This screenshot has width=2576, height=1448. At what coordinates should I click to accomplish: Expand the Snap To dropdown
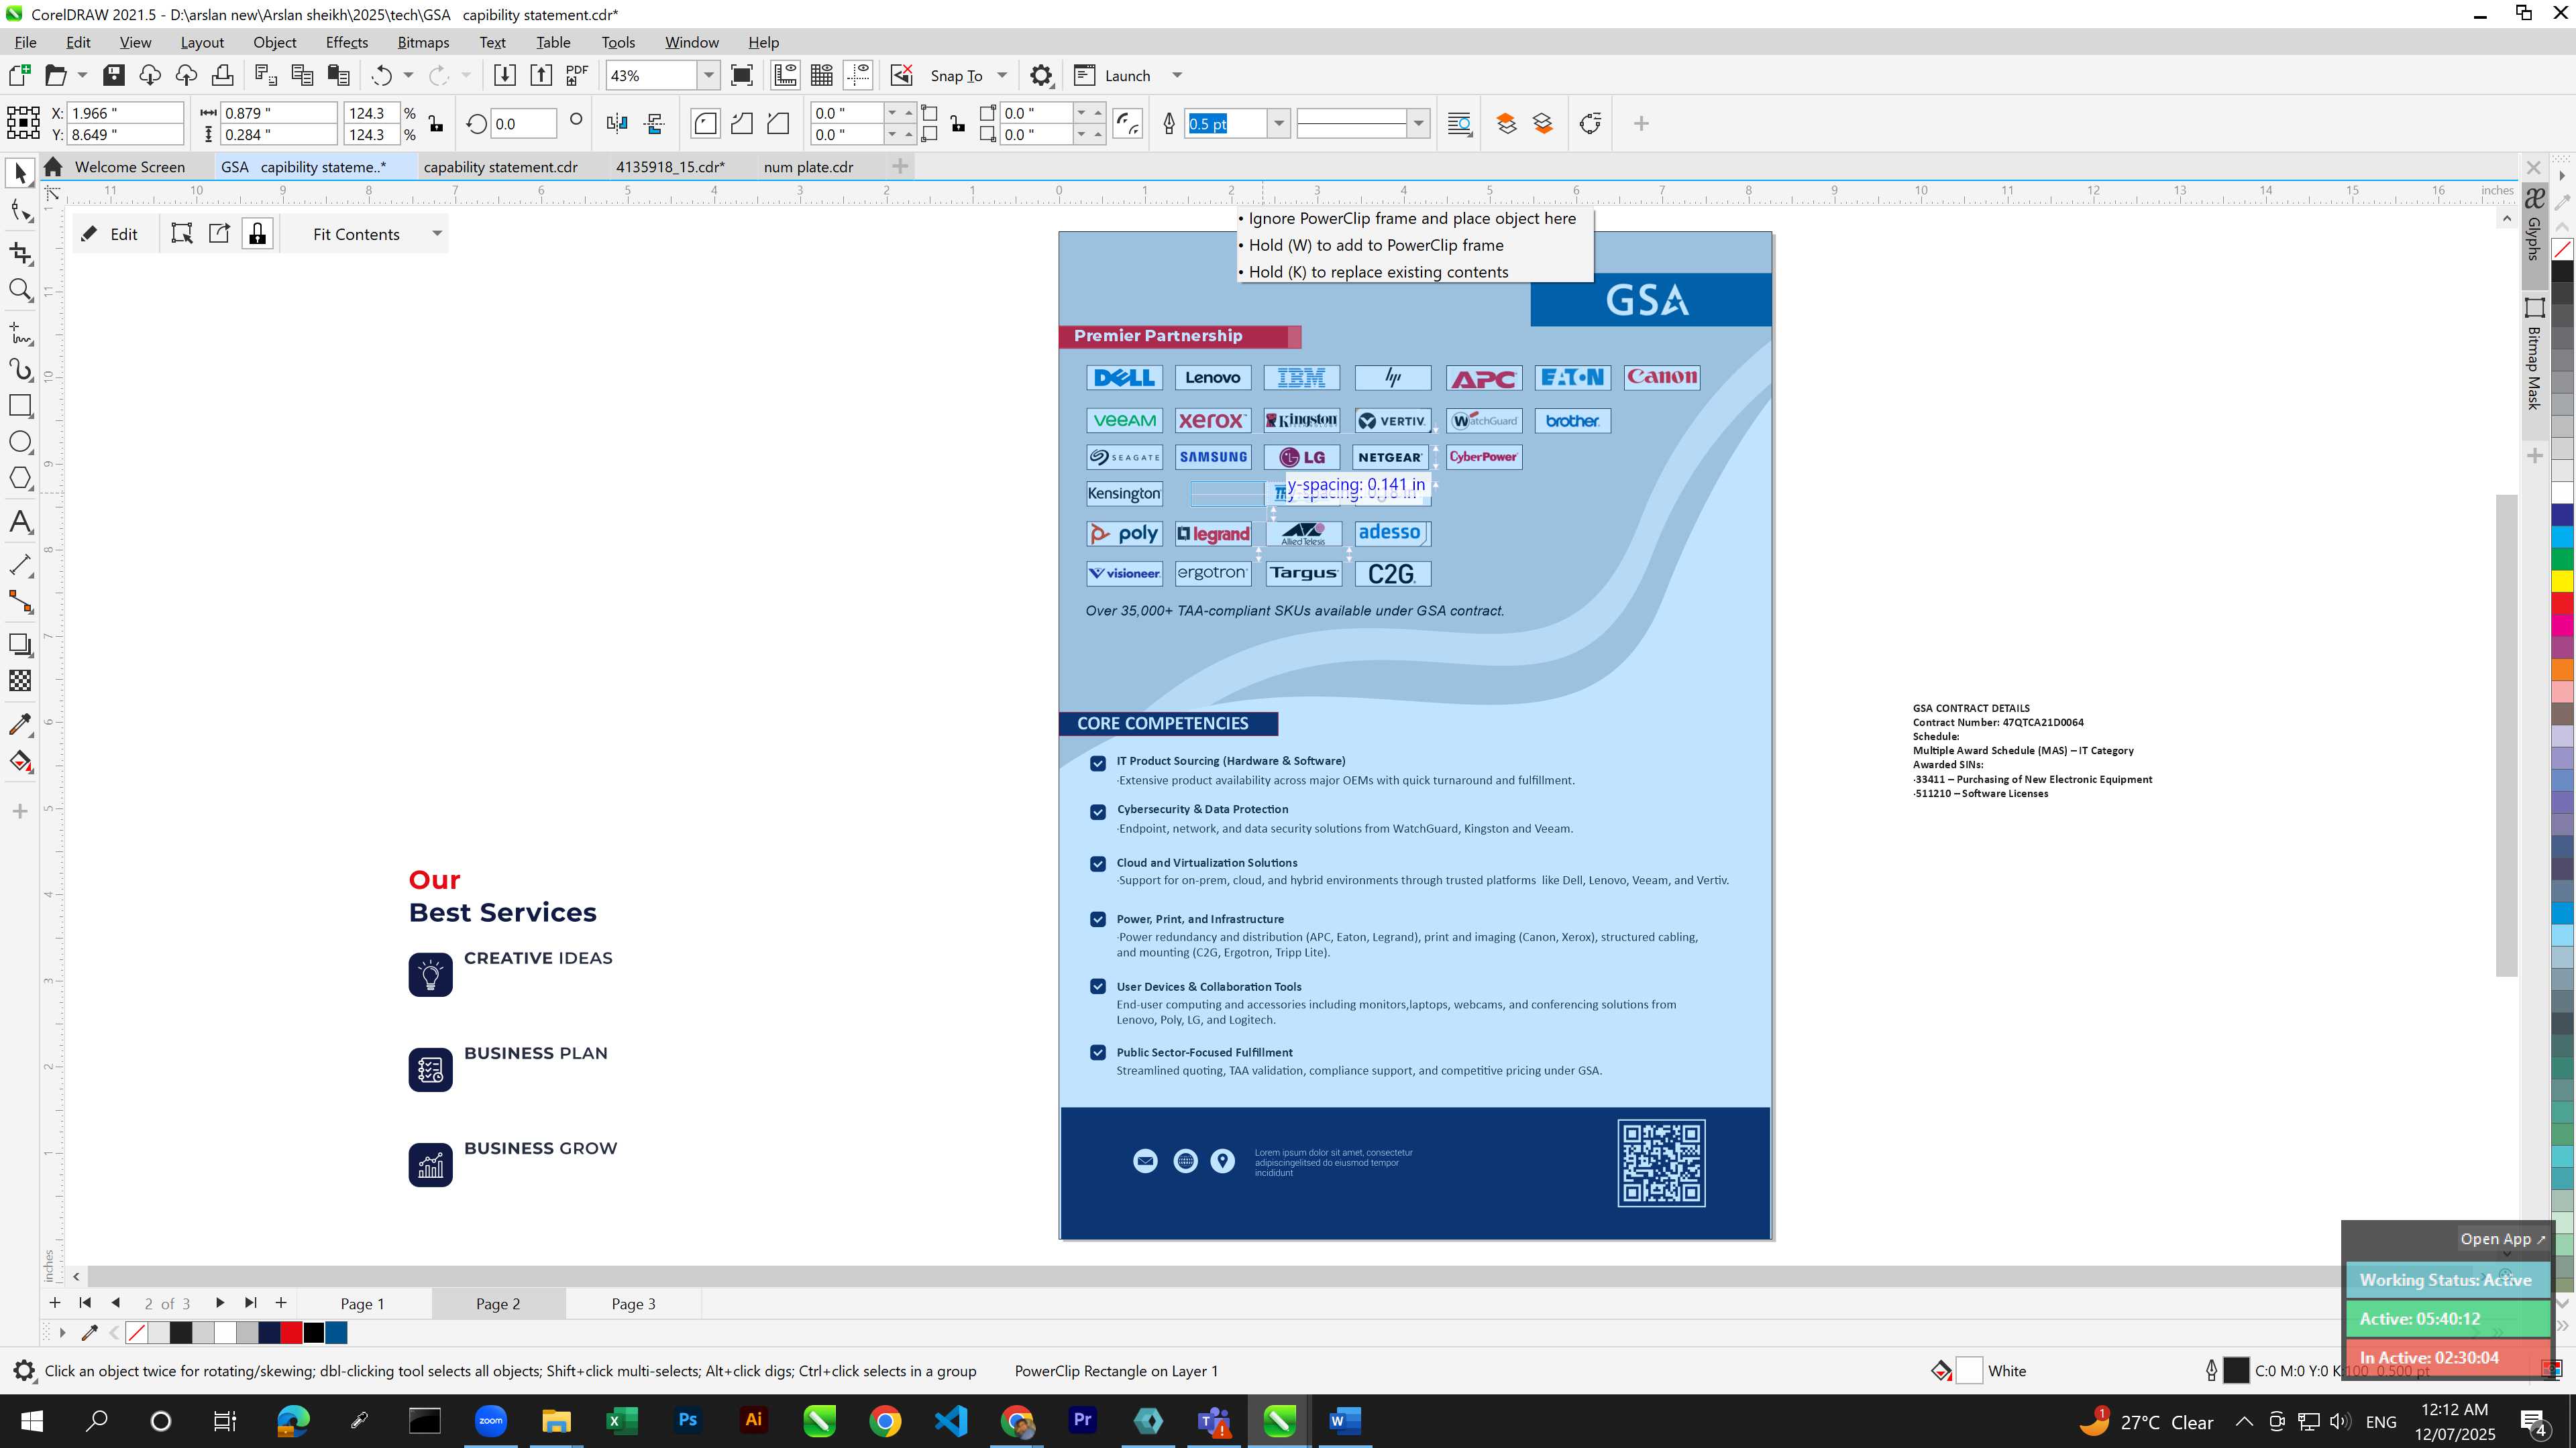click(1002, 75)
